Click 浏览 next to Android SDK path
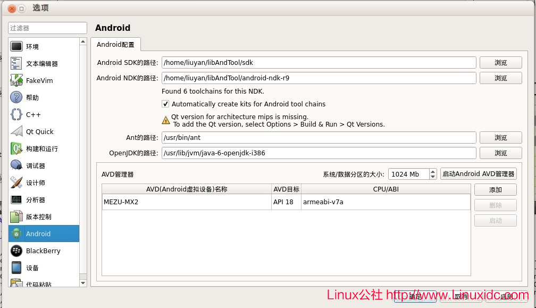This screenshot has width=536, height=308. 500,62
